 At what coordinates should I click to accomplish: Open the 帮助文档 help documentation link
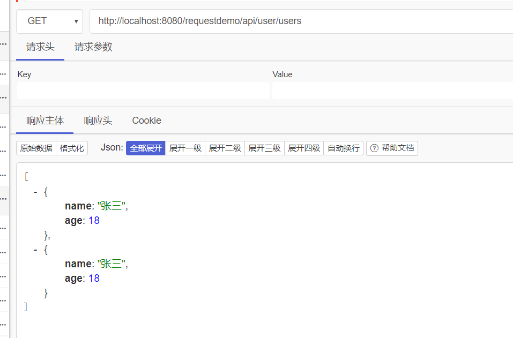pyautogui.click(x=397, y=148)
